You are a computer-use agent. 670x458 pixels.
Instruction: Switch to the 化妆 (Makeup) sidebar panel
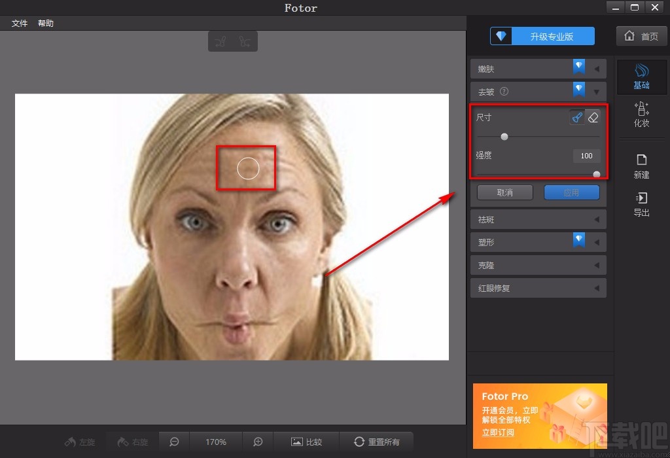coord(641,116)
